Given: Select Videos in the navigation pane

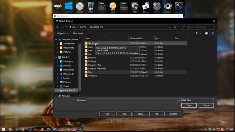Looking at the screenshot, I should tap(66, 86).
